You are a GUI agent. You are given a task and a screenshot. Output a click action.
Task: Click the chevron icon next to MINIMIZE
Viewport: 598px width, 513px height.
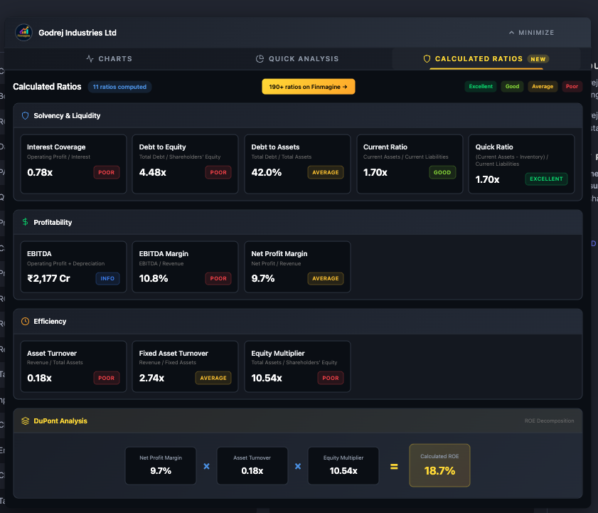[511, 32]
